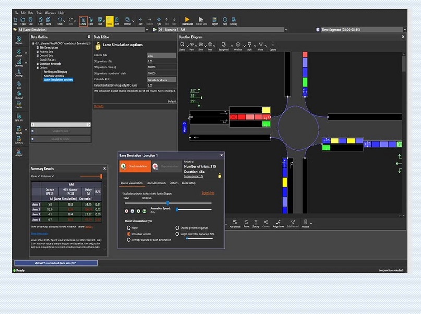Choose Shaded percentile queues radio button
Image resolution: width=421 pixels, height=314 pixels.
[177, 227]
